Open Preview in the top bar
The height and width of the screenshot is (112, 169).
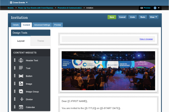click(145, 8)
